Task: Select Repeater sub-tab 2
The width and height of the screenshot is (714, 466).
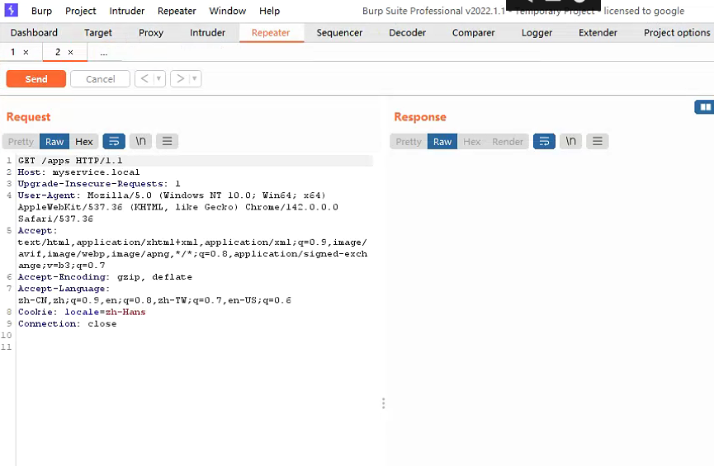Action: tap(58, 52)
